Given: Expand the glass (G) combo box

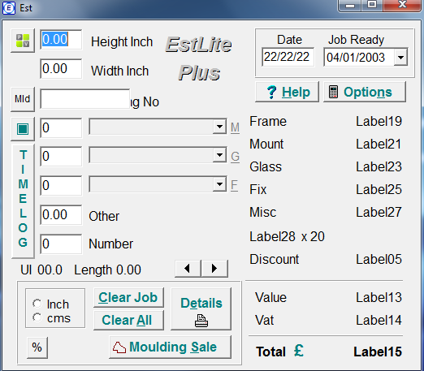Looking at the screenshot, I should (x=219, y=155).
